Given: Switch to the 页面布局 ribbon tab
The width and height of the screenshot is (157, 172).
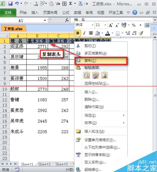Looking at the screenshot, I should pos(50,13).
